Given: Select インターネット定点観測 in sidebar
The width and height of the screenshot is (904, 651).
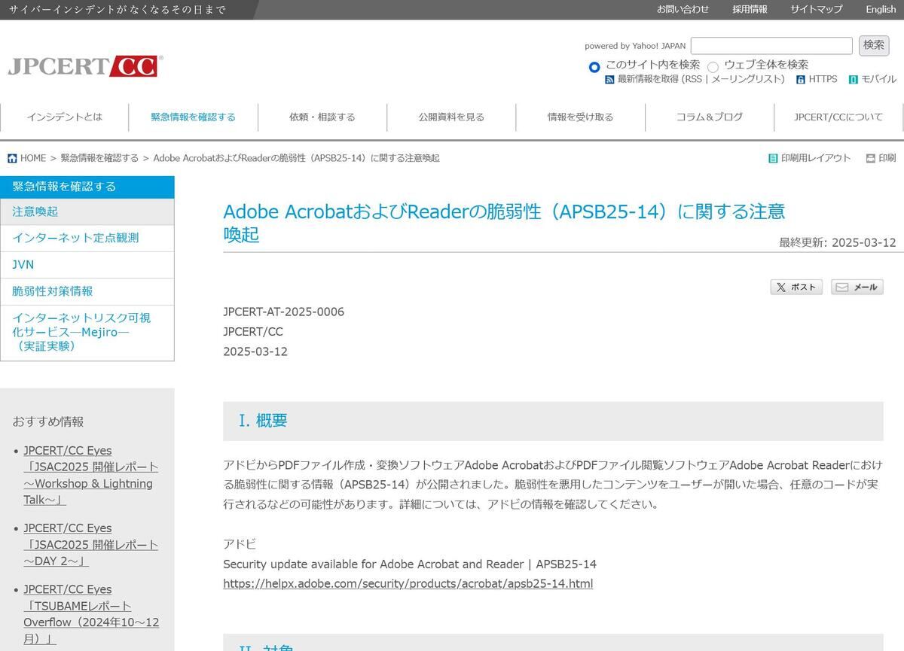Looking at the screenshot, I should tap(87, 238).
